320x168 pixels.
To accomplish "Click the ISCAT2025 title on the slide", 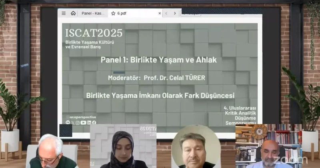I will tap(94, 33).
